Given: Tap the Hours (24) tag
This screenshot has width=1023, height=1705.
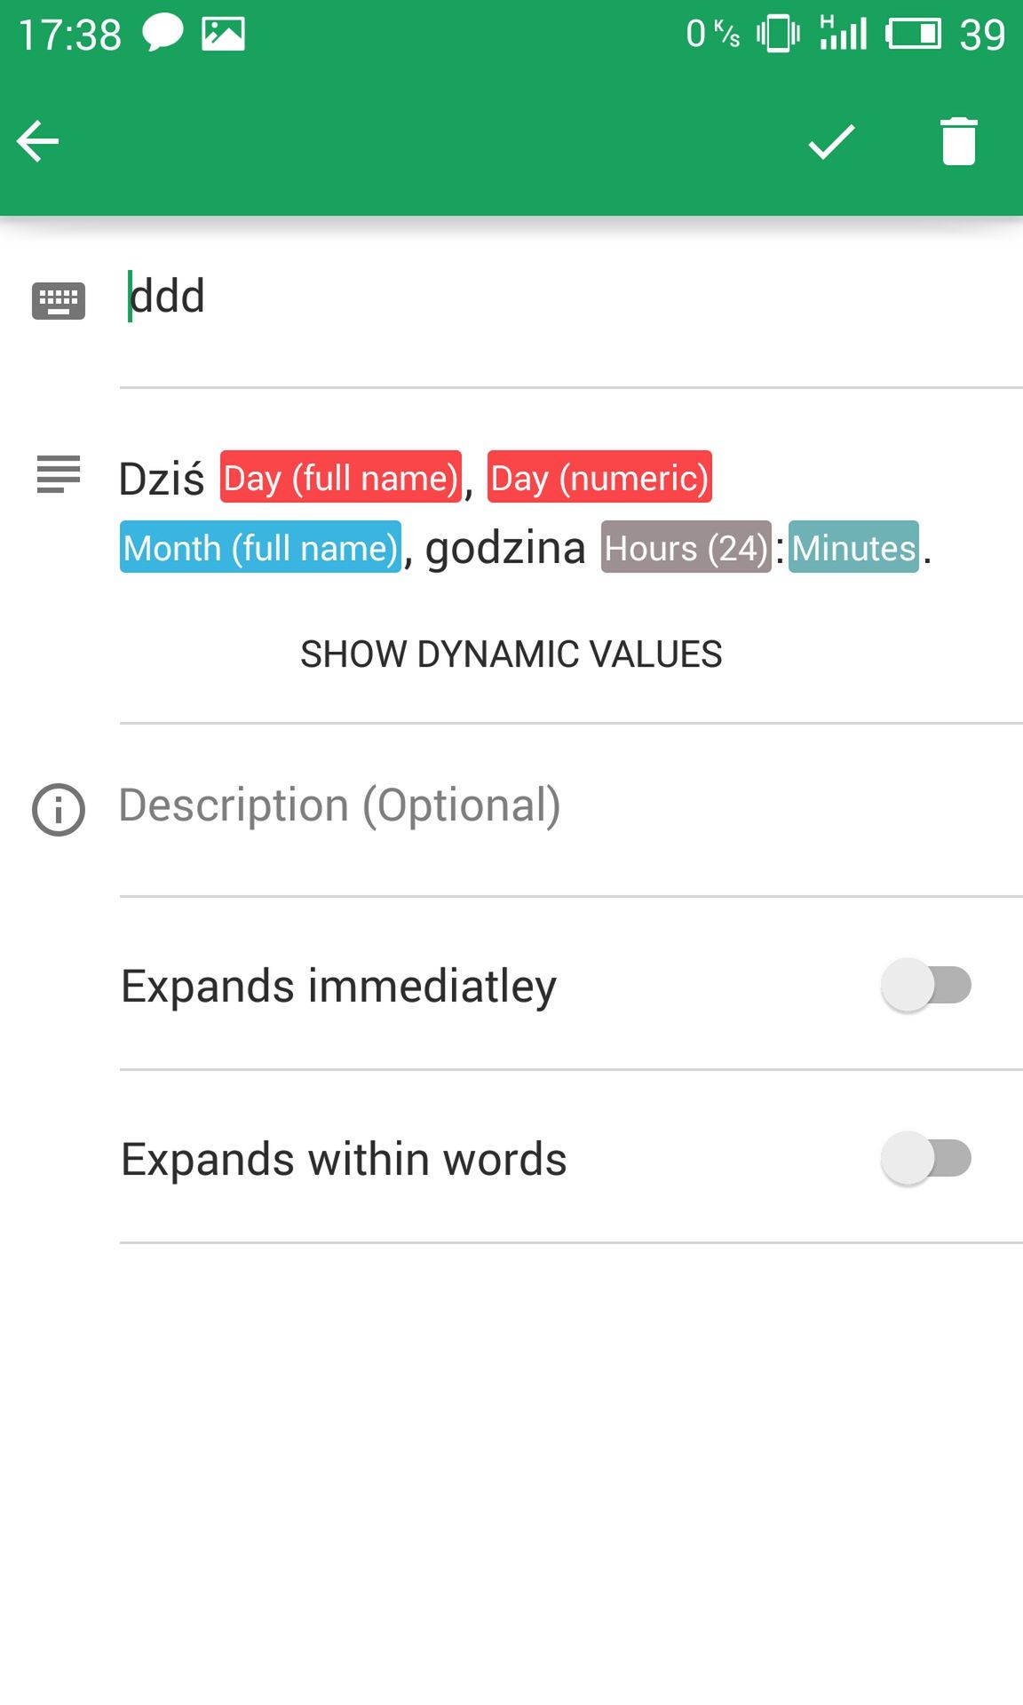Looking at the screenshot, I should [x=686, y=547].
